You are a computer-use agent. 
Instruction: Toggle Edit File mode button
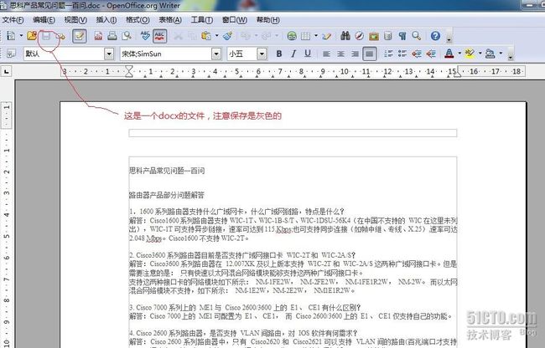pos(80,36)
